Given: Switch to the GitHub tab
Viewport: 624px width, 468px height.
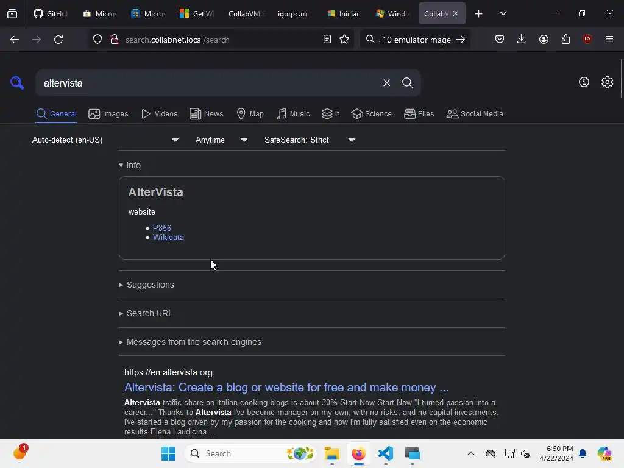Looking at the screenshot, I should click(51, 14).
